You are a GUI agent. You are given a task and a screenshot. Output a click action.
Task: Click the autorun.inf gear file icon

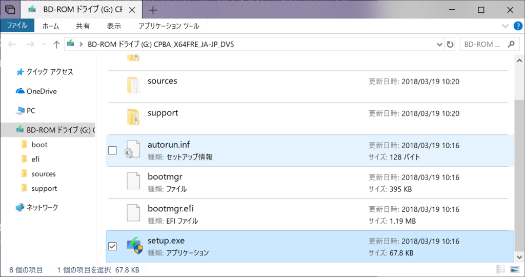coord(132,149)
